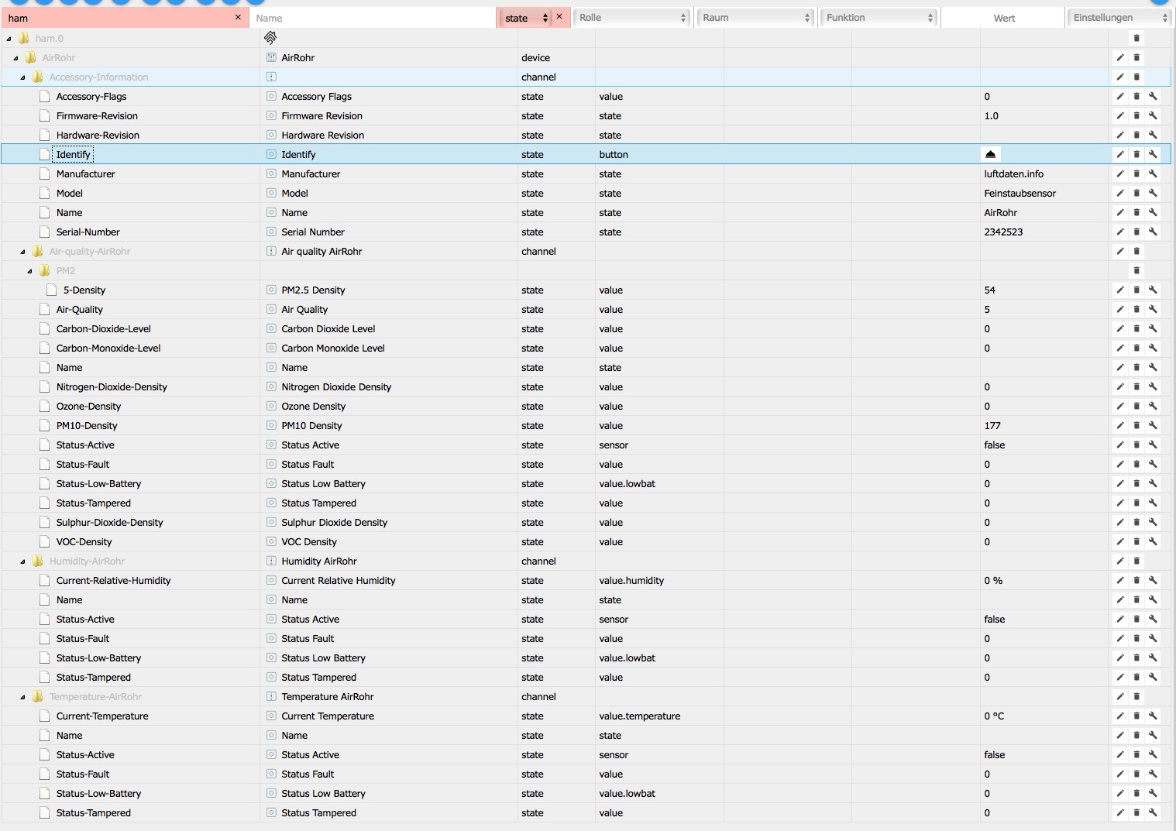Edit the Accessory-Information channel
This screenshot has width=1176, height=831.
click(x=1120, y=77)
